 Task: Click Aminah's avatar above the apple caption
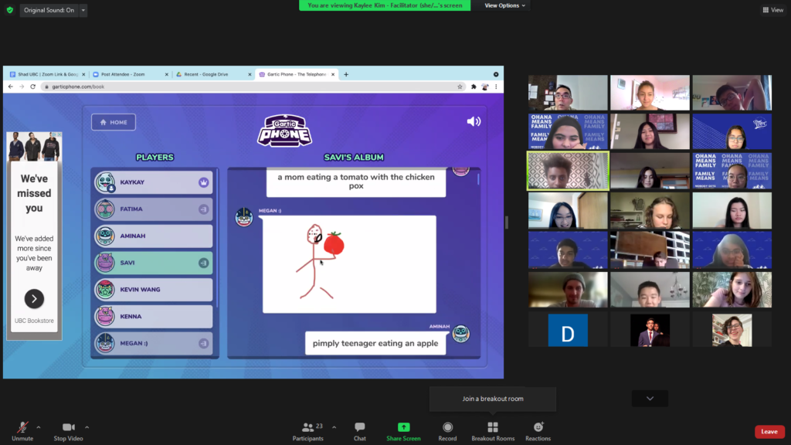coord(460,334)
